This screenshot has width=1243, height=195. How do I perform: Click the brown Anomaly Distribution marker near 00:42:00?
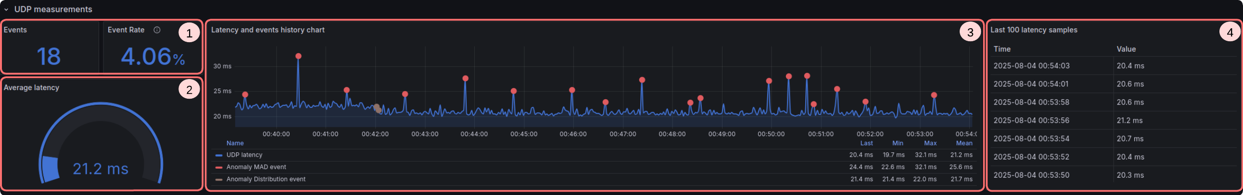click(377, 108)
